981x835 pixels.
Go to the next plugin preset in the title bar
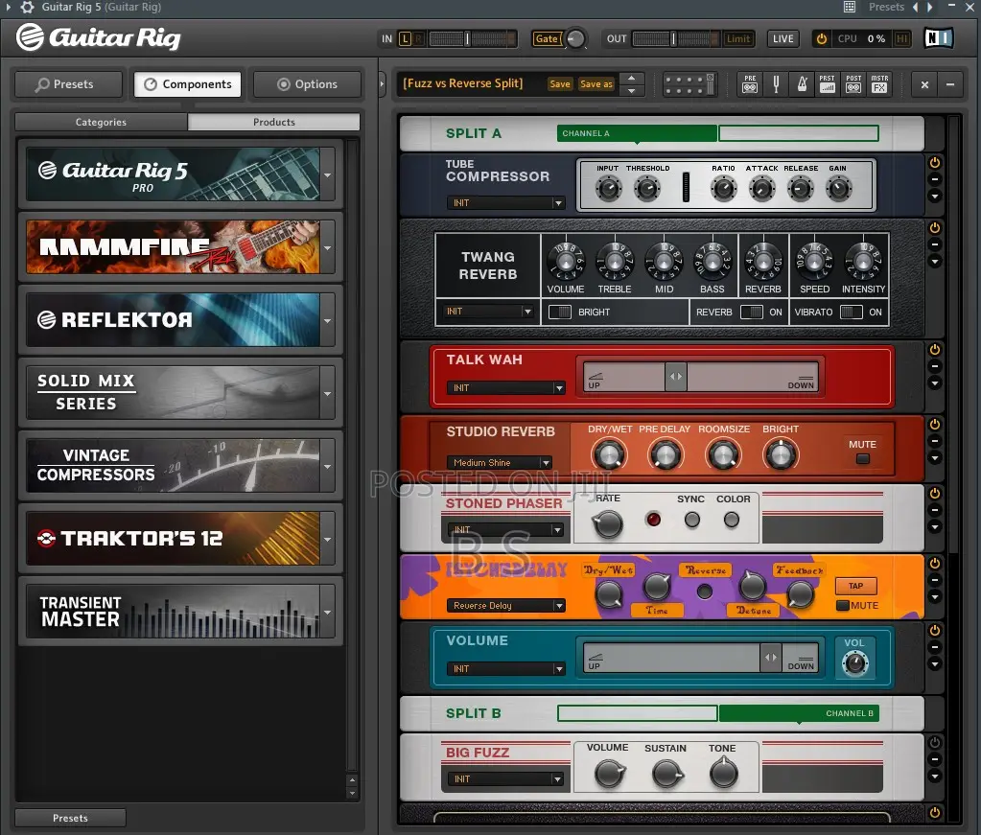point(930,7)
